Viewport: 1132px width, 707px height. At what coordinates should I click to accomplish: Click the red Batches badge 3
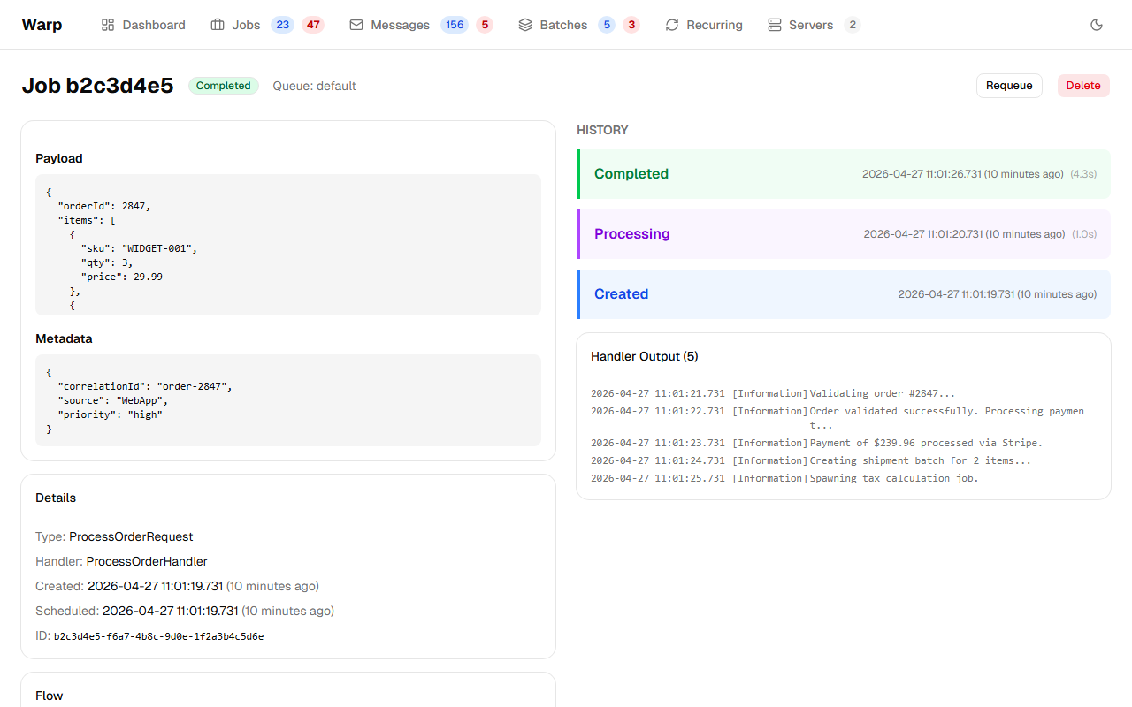(631, 25)
